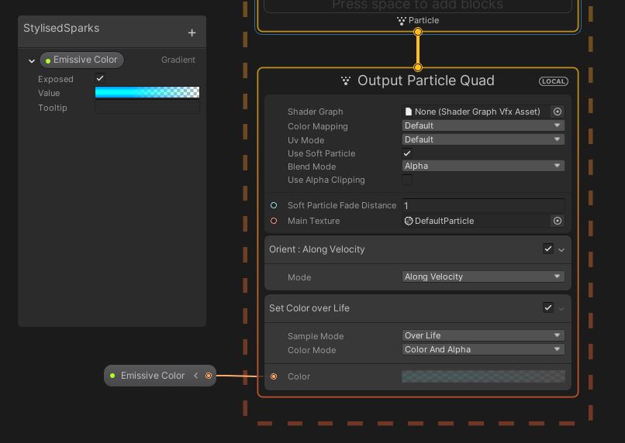Click the Shader Graph asset file icon

408,112
